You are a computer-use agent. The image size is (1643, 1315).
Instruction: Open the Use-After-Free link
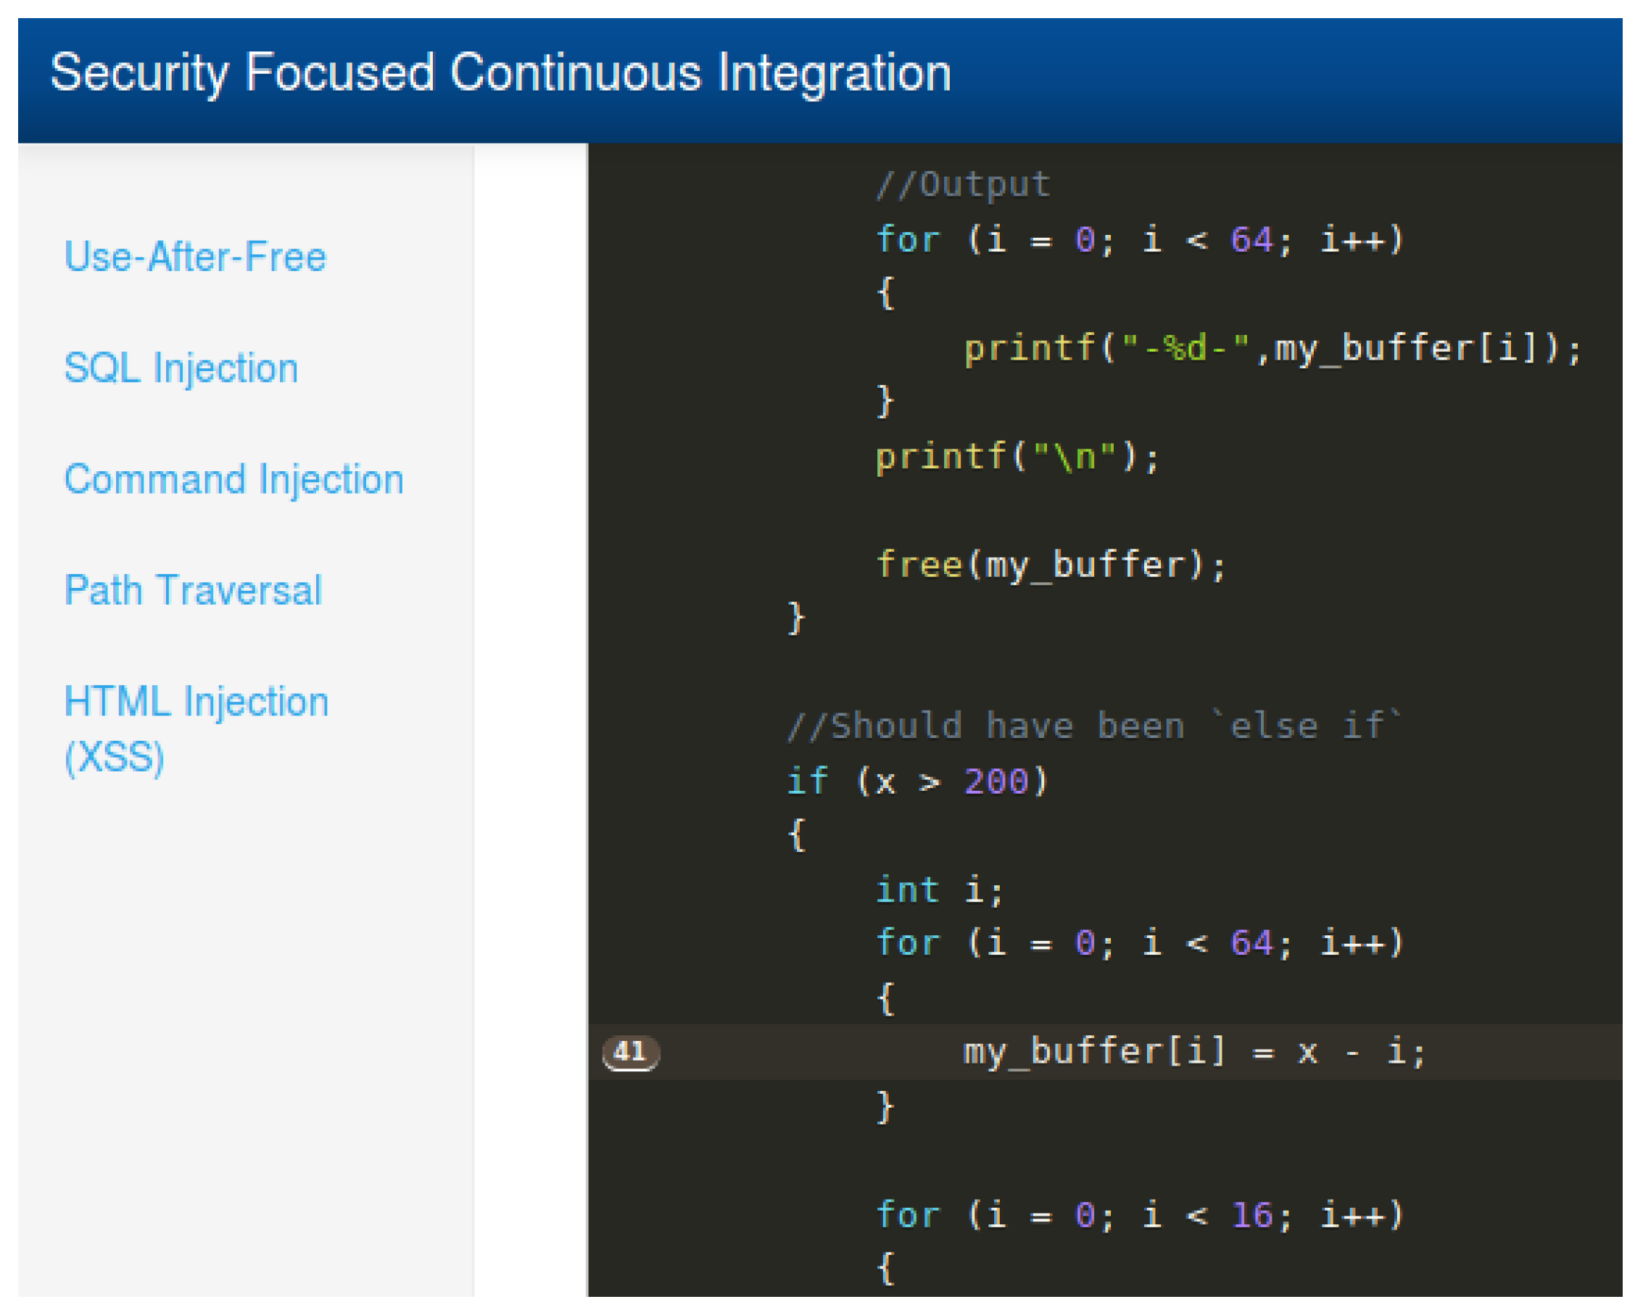pos(195,257)
